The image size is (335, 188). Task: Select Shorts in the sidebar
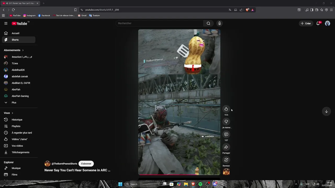tap(19, 40)
